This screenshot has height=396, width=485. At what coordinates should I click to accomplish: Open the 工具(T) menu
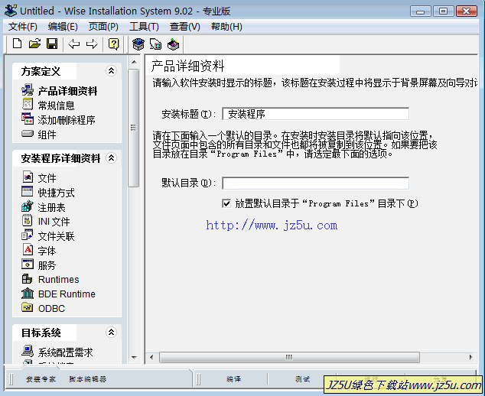[x=144, y=27]
